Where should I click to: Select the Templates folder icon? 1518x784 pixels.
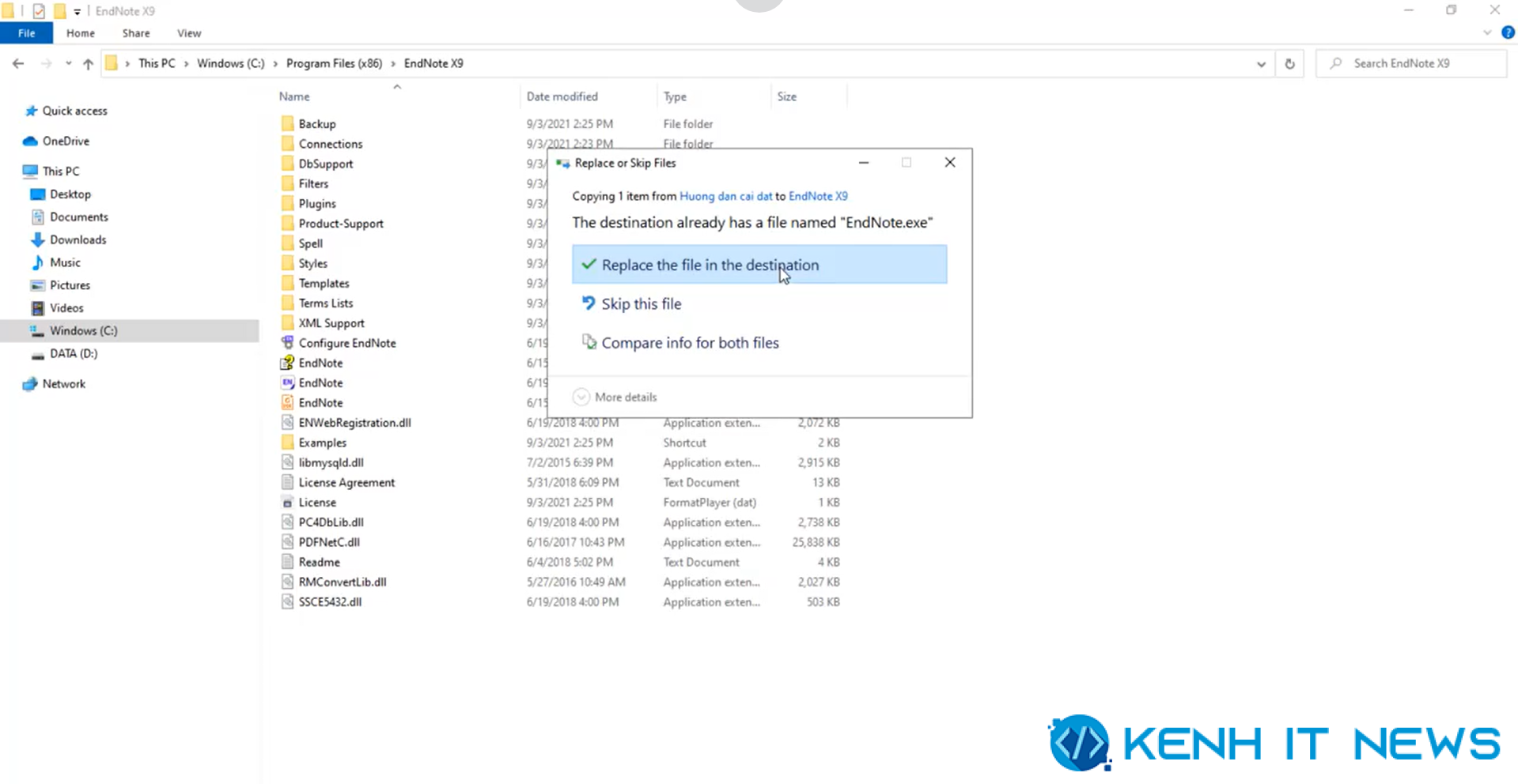pyautogui.click(x=288, y=283)
